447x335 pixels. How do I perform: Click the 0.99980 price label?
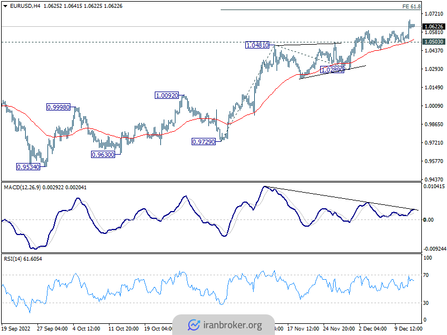pyautogui.click(x=58, y=107)
